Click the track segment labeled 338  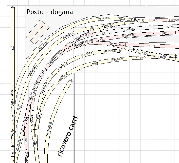170,27
